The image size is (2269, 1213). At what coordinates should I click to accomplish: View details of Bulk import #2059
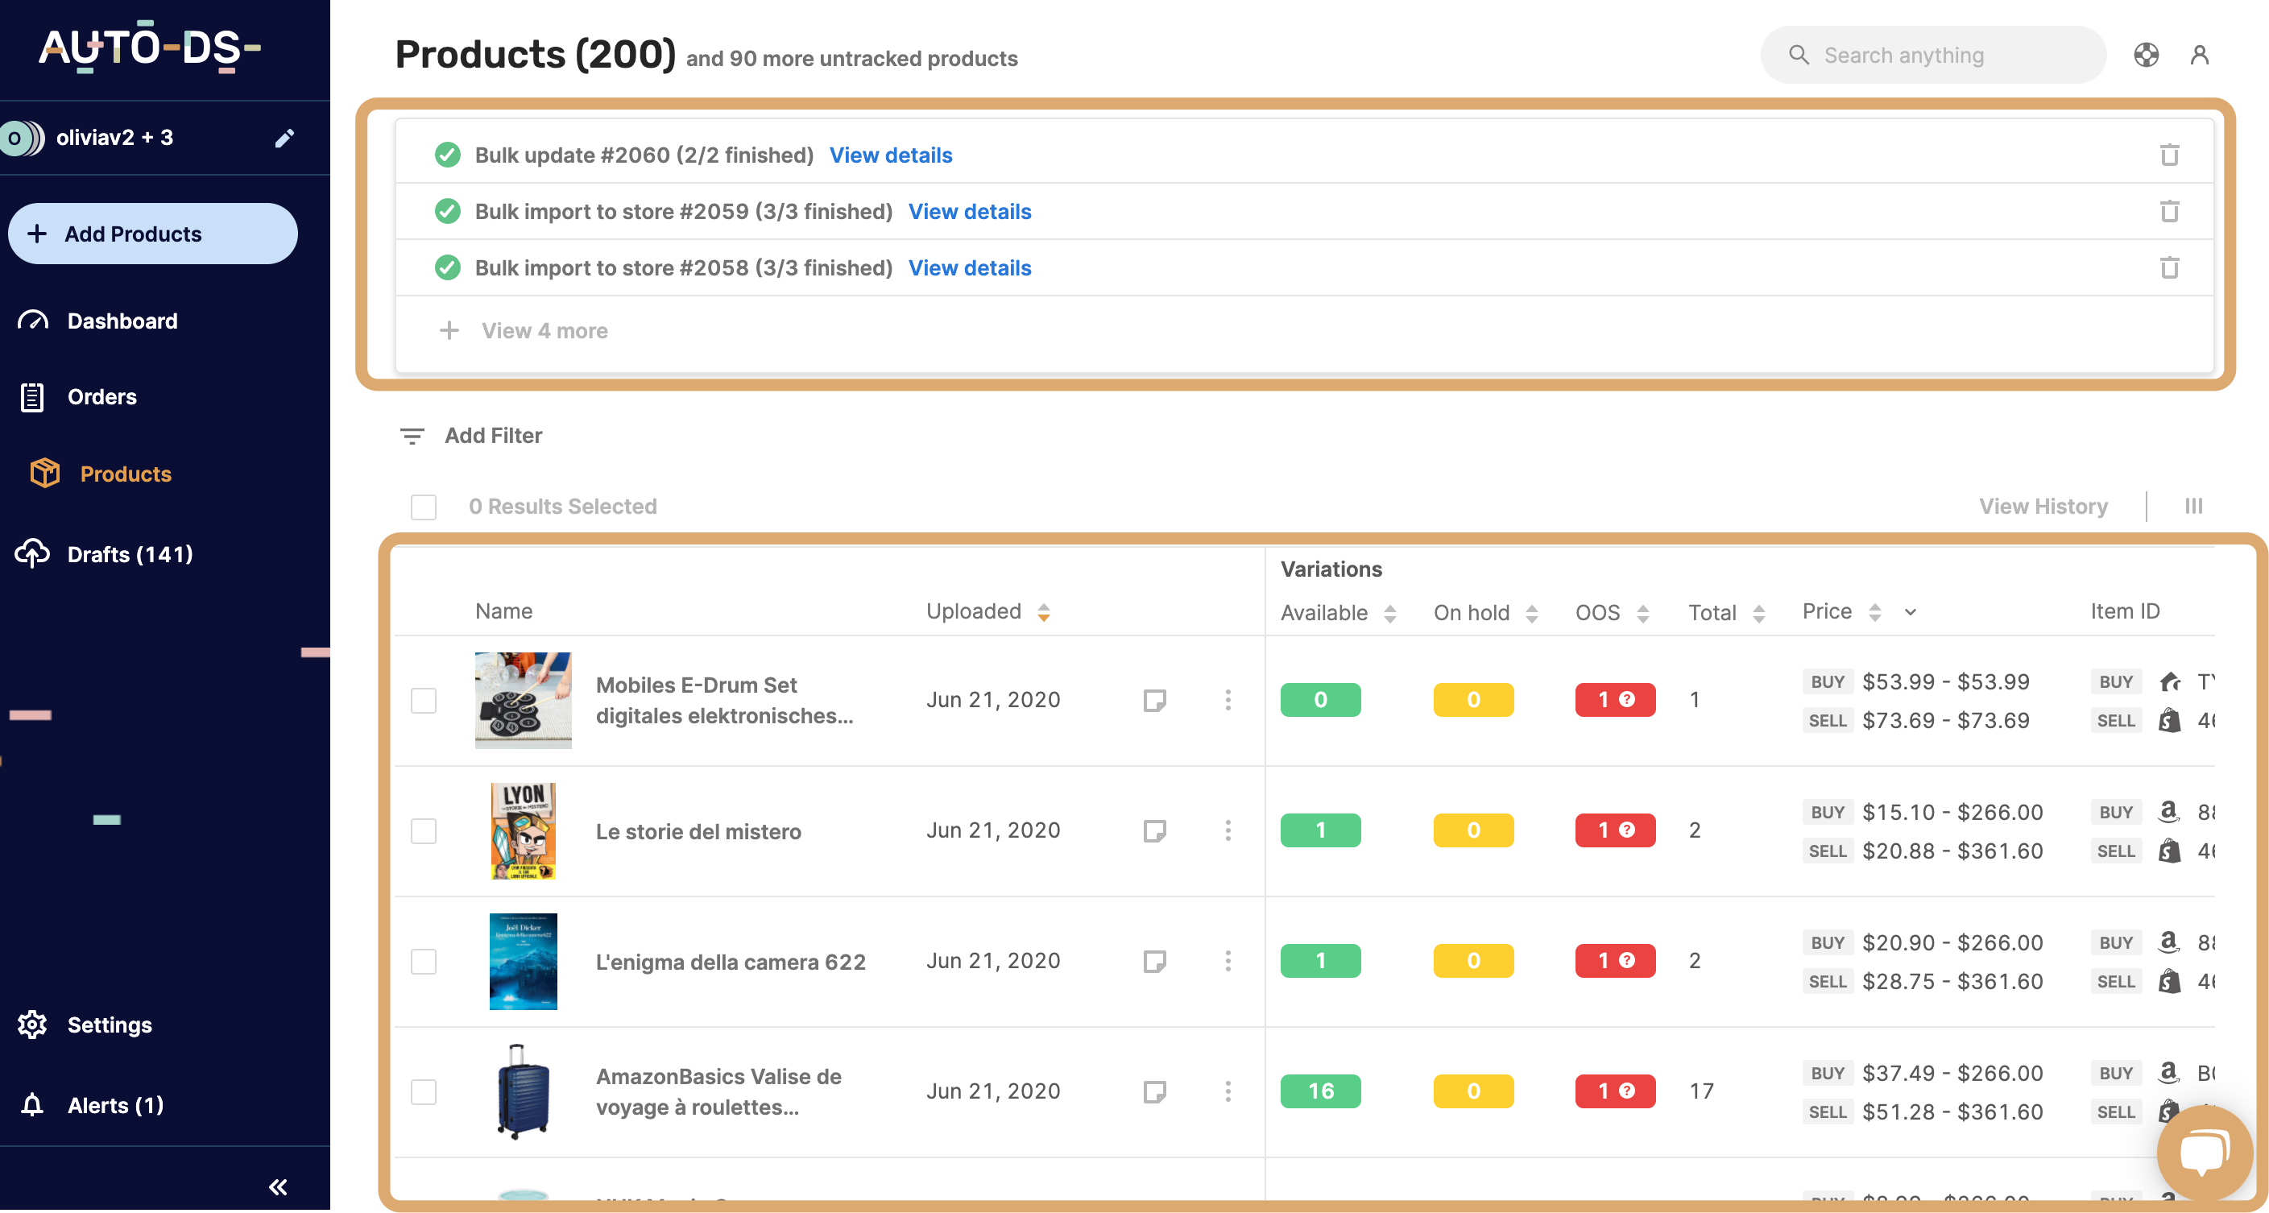point(970,211)
